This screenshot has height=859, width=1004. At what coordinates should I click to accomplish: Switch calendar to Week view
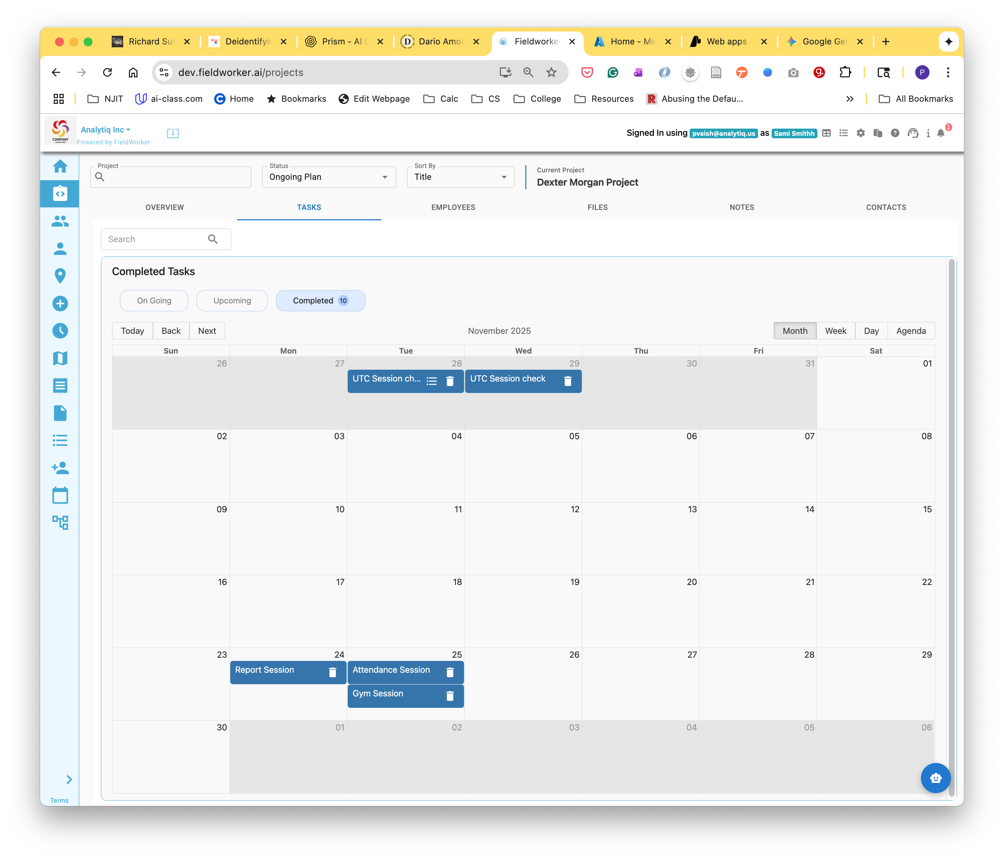[835, 331]
